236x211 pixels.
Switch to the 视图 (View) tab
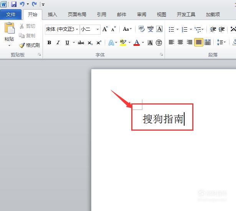pos(162,15)
